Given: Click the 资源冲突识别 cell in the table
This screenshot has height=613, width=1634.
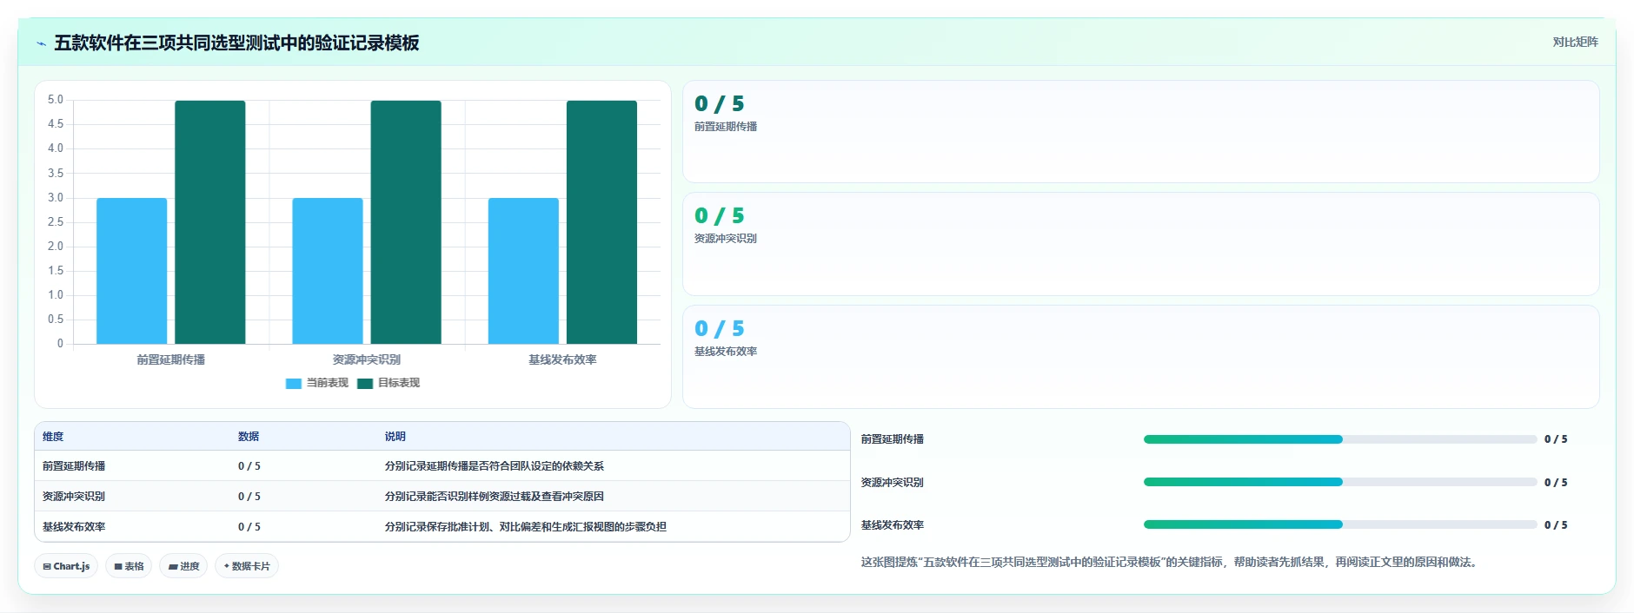Looking at the screenshot, I should click(x=74, y=497).
